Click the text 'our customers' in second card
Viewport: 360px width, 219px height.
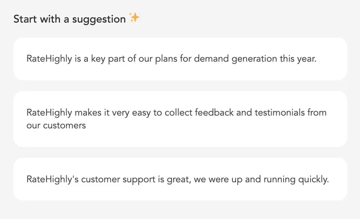(56, 126)
